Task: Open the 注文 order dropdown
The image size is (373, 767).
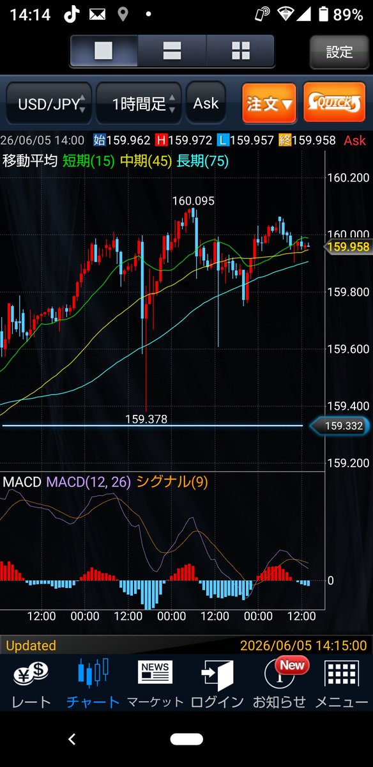Action: coord(269,103)
